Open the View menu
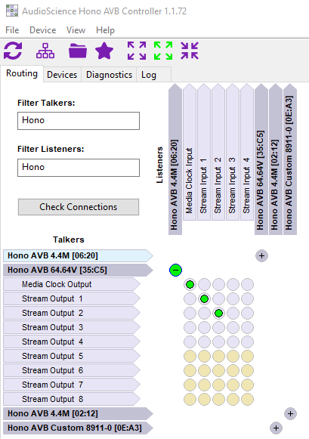This screenshot has width=309, height=439. click(76, 30)
